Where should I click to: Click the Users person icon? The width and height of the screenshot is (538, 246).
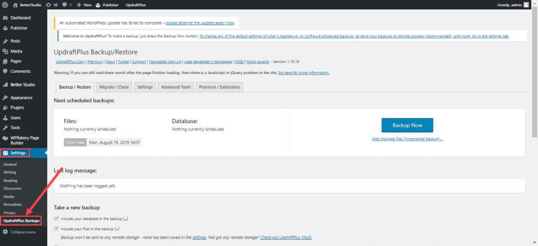point(5,118)
